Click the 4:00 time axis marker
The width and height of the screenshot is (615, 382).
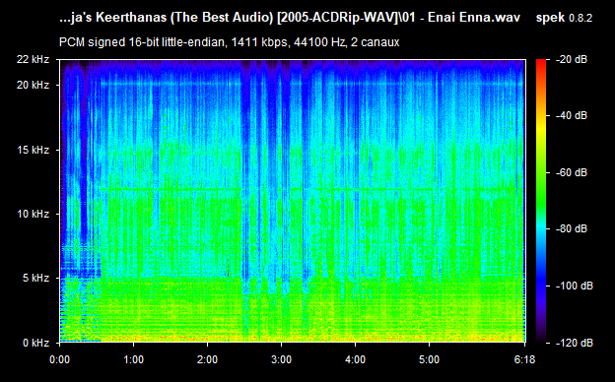pos(355,359)
